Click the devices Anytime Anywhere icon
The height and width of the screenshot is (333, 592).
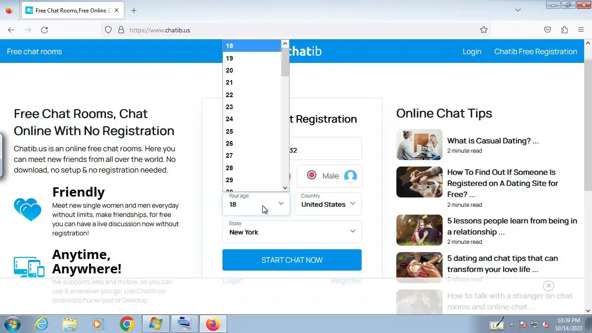tap(29, 267)
